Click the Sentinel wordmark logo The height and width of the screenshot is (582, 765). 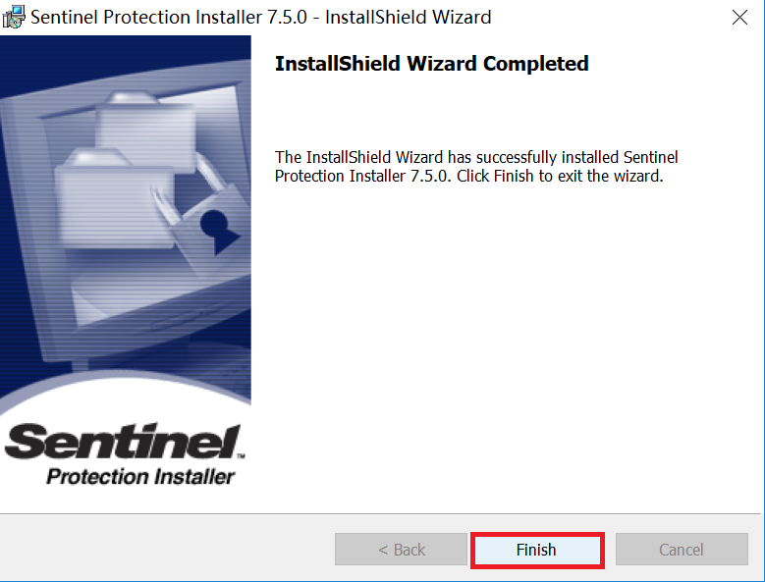pos(121,444)
